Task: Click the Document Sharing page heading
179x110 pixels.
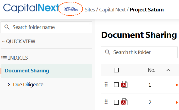Action: click(x=139, y=35)
